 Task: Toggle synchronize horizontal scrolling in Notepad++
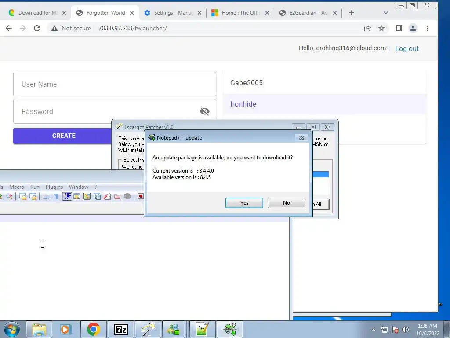coord(33,196)
